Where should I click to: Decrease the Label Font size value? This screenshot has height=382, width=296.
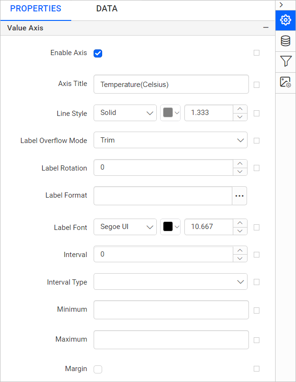(240, 231)
